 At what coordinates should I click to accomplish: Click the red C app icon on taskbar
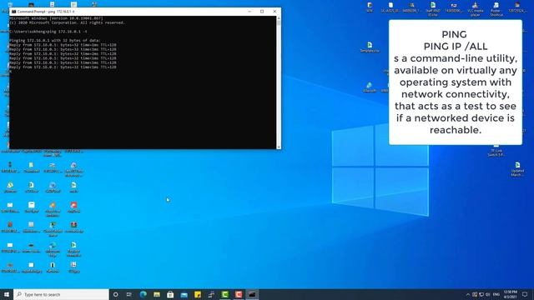pos(239,294)
